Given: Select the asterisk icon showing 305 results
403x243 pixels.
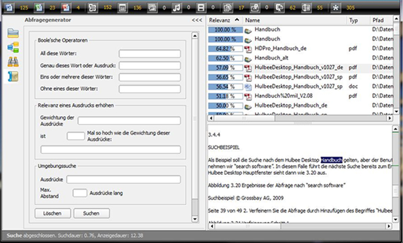Looking at the screenshot, I should tap(335, 7).
